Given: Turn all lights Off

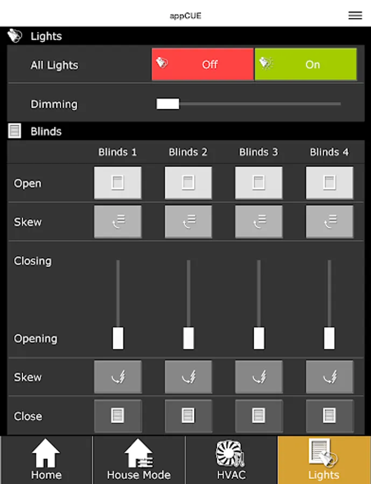Looking at the screenshot, I should tap(202, 65).
